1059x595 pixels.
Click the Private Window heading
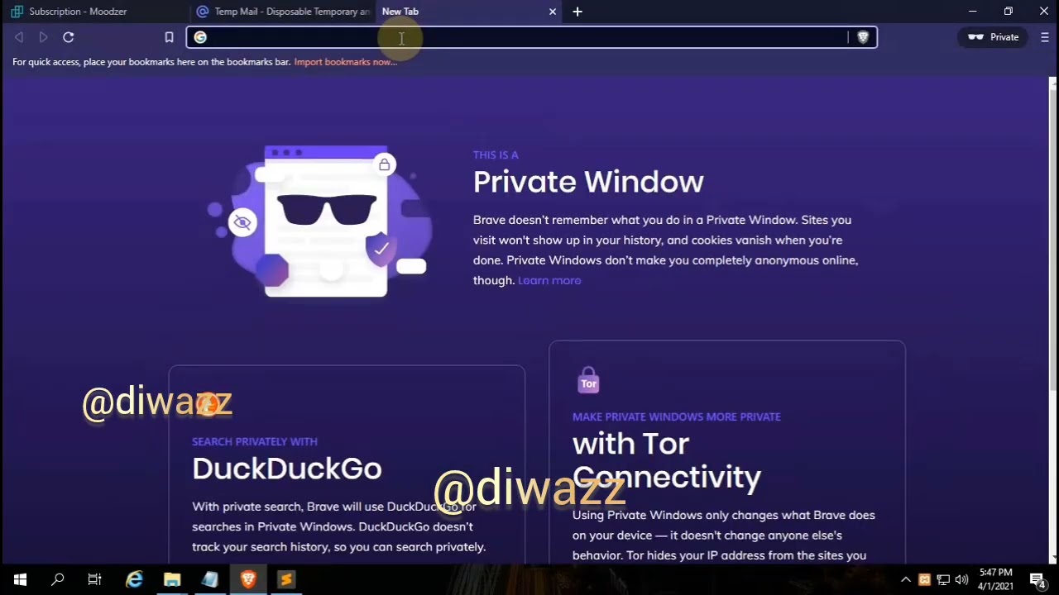[588, 182]
